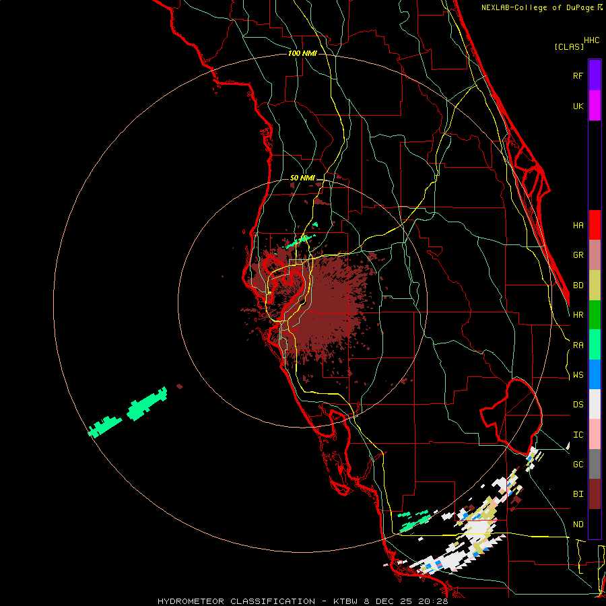Choose the blue WS legend swatch
606x606 pixels.
[x=595, y=374]
